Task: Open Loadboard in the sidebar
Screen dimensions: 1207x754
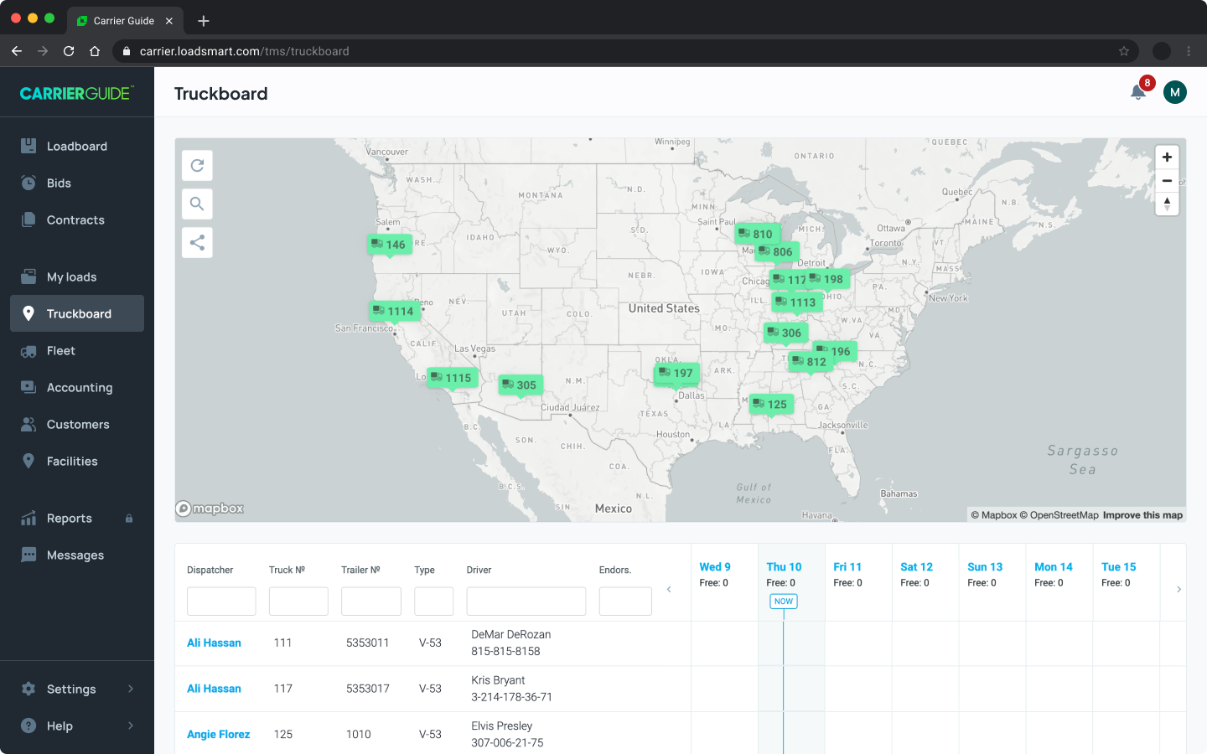Action: click(77, 146)
